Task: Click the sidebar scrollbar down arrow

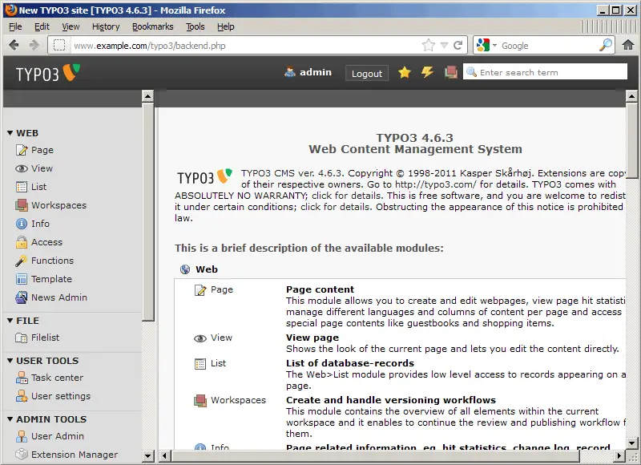Action: 147,455
